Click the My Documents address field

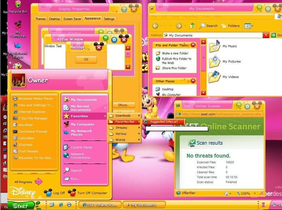[x=213, y=35]
